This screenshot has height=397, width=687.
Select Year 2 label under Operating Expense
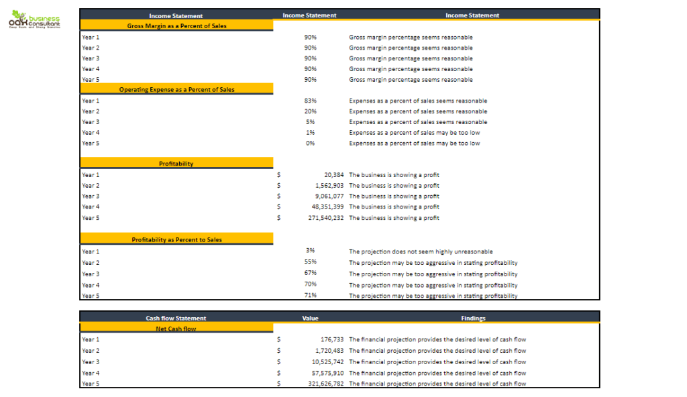(91, 111)
